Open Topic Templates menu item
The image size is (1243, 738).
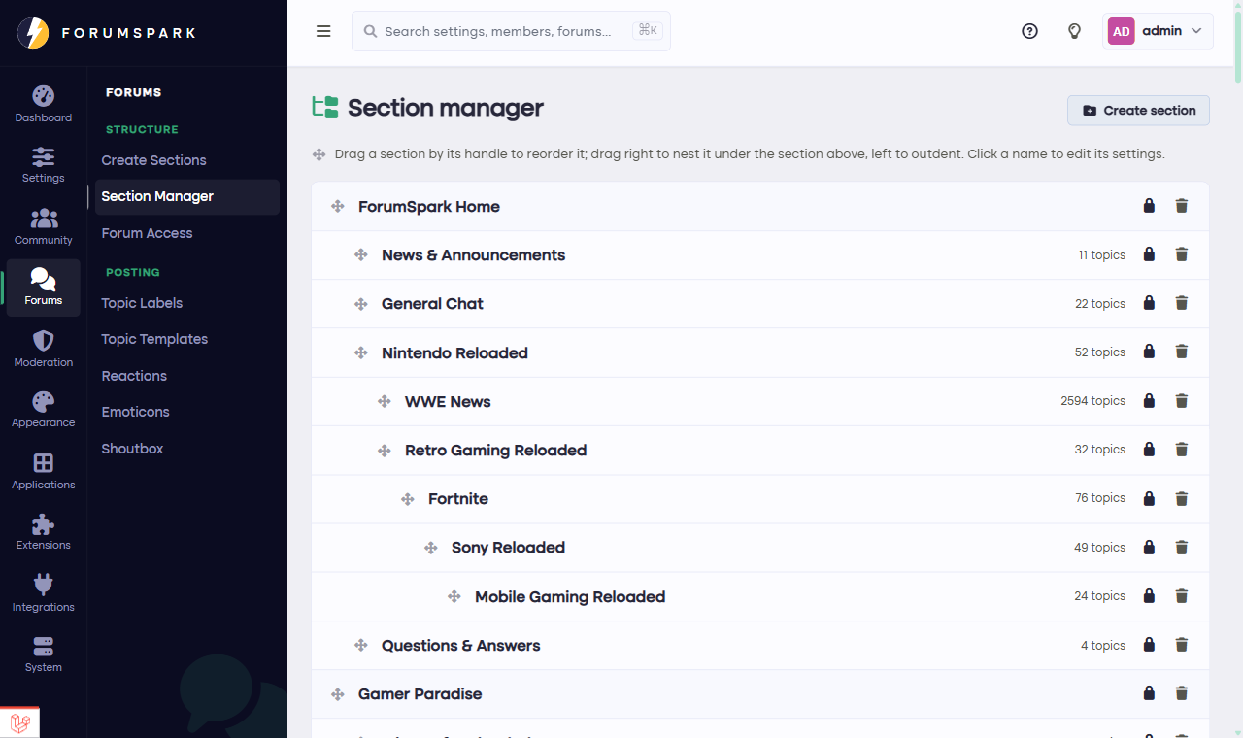click(x=154, y=339)
